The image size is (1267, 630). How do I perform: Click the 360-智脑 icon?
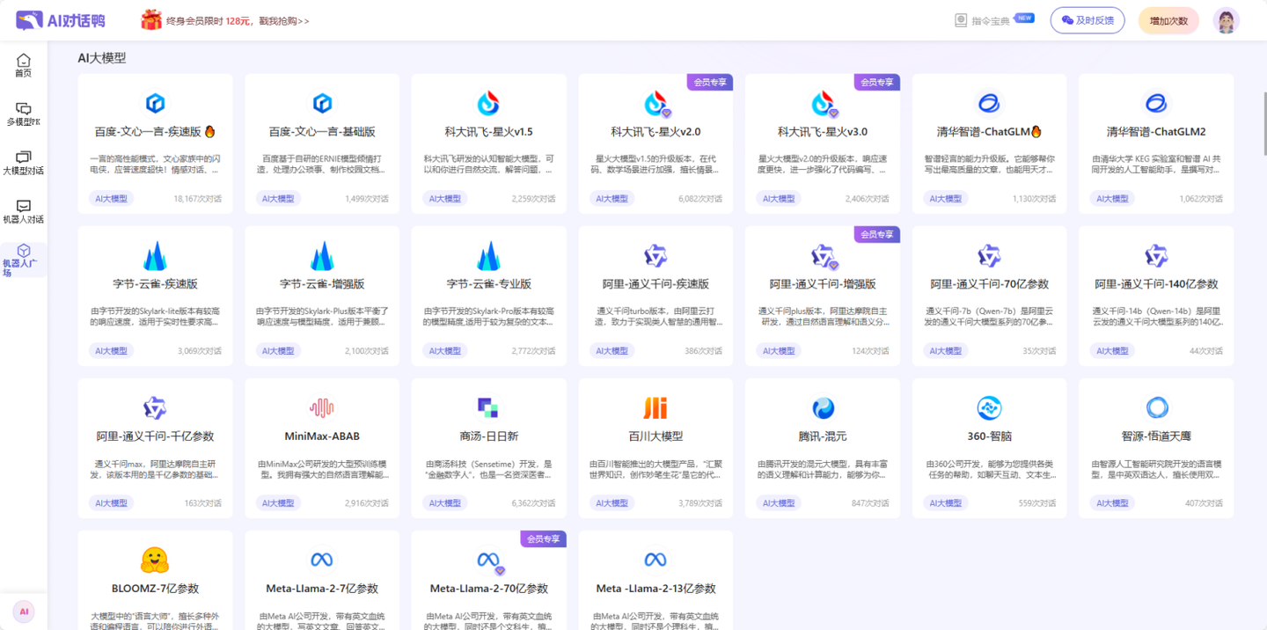tap(989, 408)
